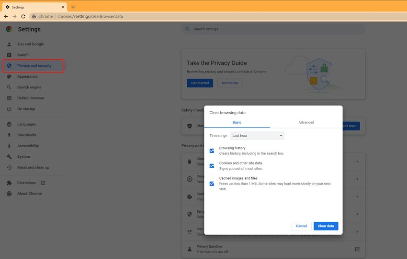Open the Autofill section

coord(23,55)
